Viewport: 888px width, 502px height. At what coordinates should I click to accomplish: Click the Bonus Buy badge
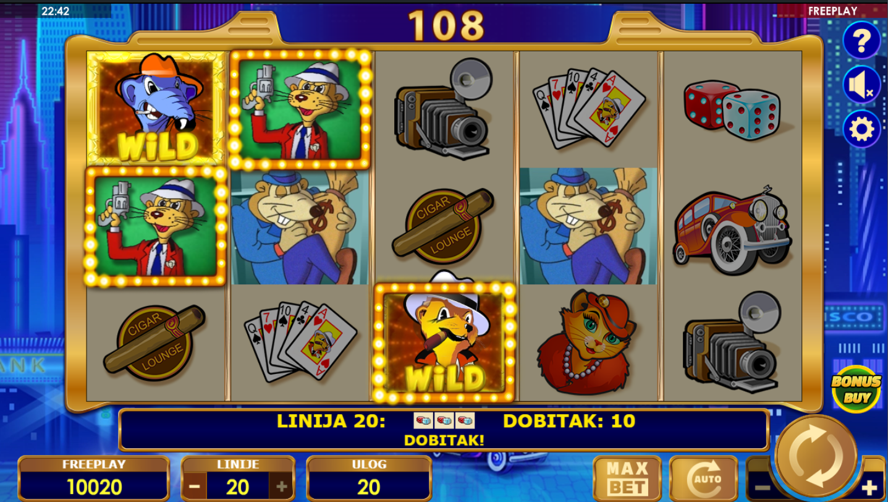(x=855, y=389)
